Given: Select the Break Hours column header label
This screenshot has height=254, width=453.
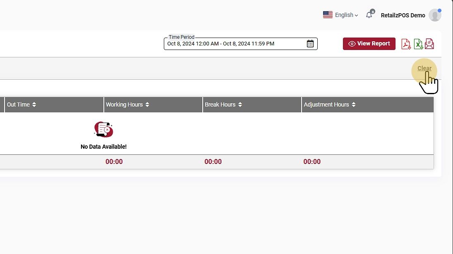Looking at the screenshot, I should [220, 105].
